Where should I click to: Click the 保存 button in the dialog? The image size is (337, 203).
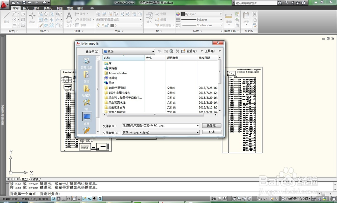[212, 125]
